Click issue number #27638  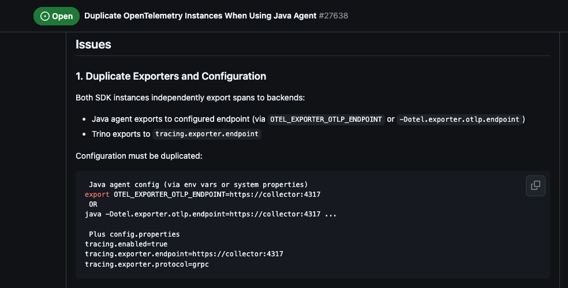(333, 16)
